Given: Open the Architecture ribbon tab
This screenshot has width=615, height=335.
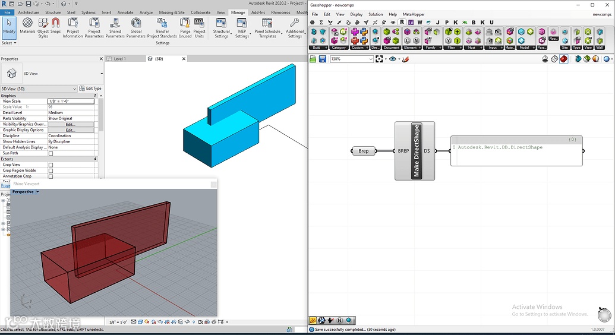Looking at the screenshot, I should point(29,12).
